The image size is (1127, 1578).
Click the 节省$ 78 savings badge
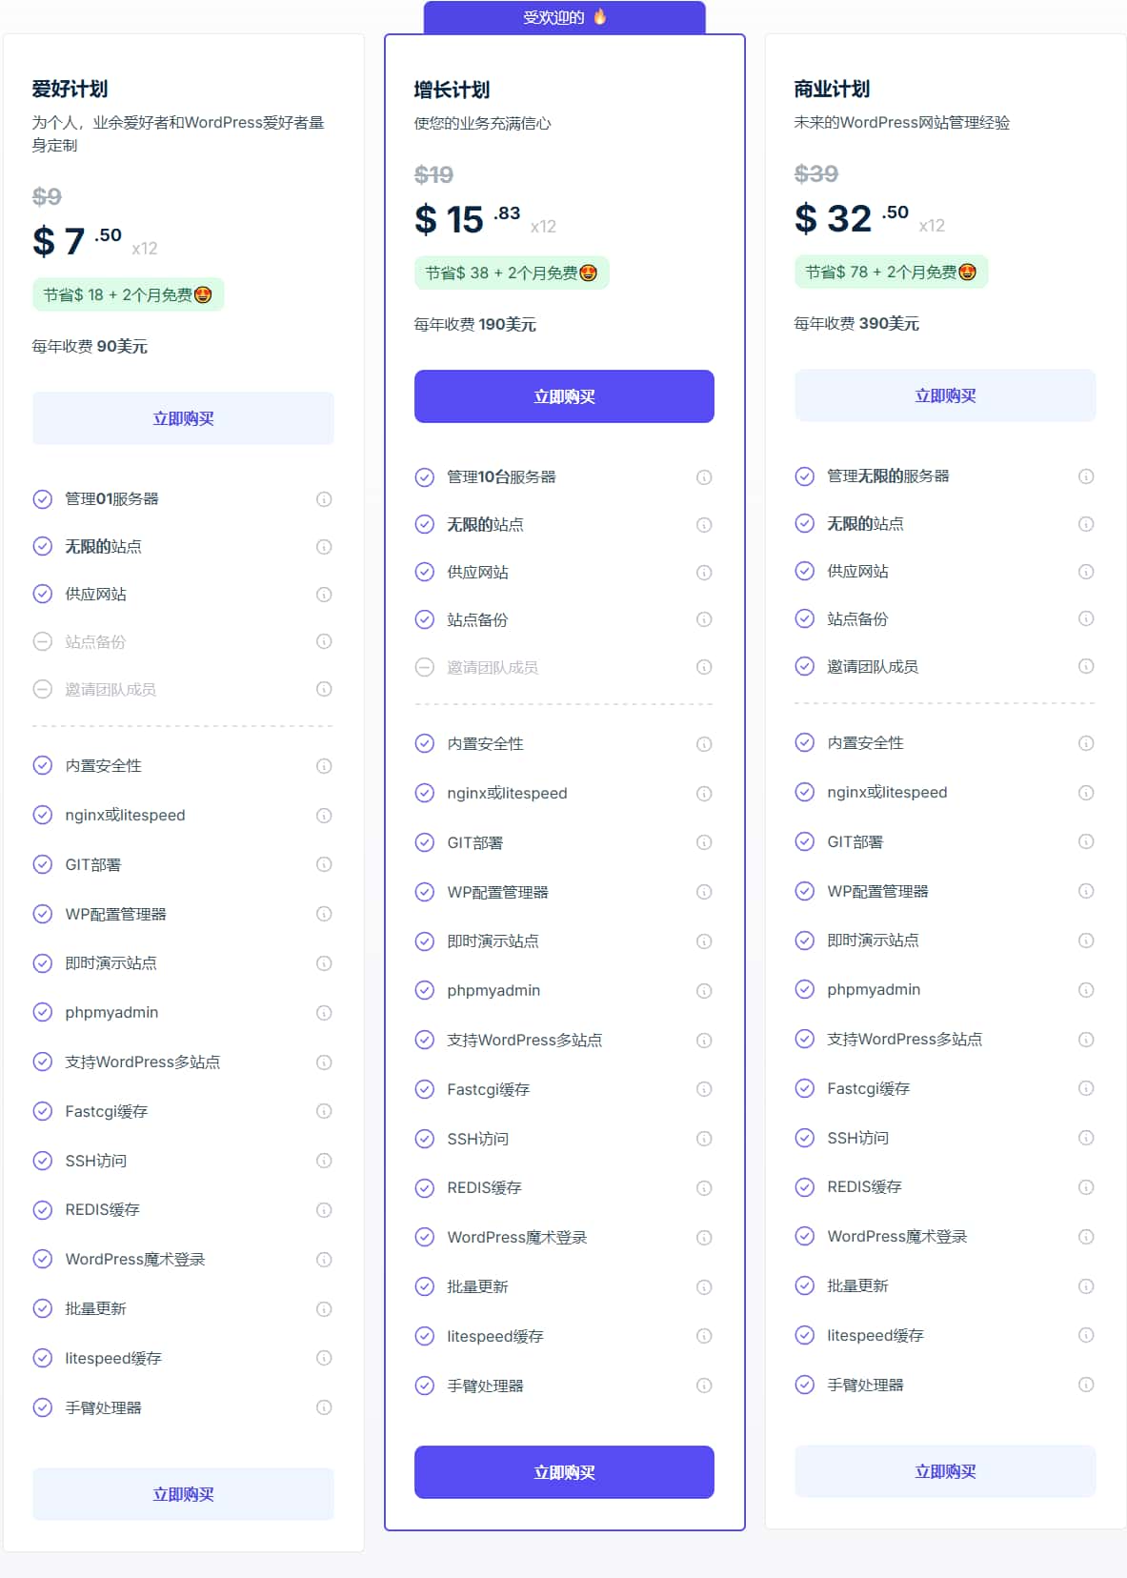890,271
